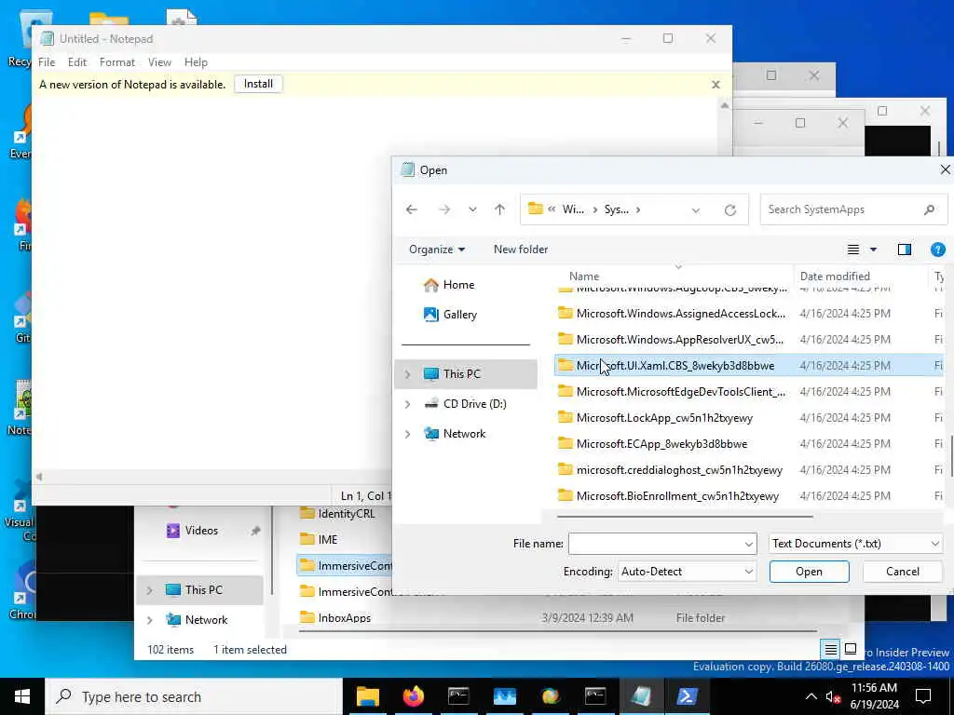Select the IdentityCRL folder in File Explorer
Image resolution: width=954 pixels, height=715 pixels.
338,514
